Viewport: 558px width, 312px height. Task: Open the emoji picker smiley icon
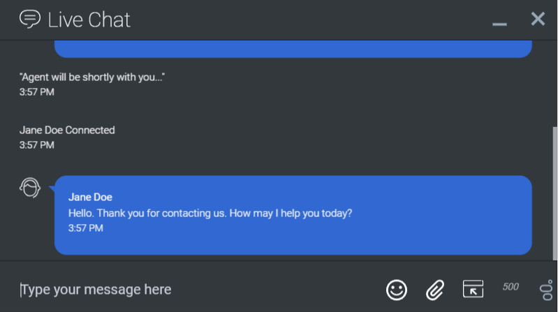pyautogui.click(x=397, y=289)
